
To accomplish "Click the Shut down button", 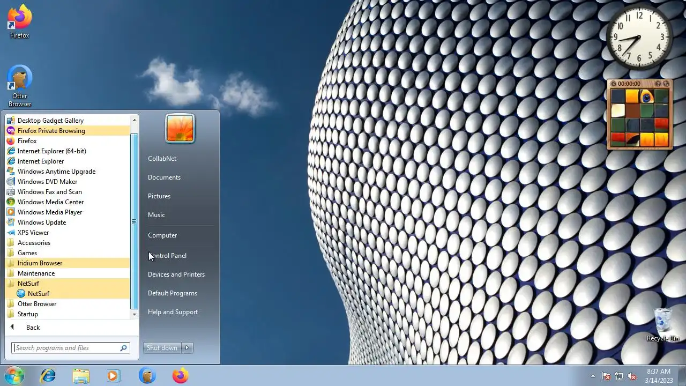I will pyautogui.click(x=162, y=348).
